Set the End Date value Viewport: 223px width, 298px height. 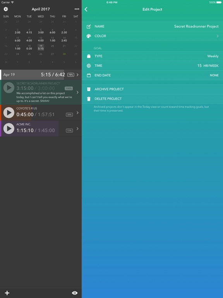click(214, 75)
